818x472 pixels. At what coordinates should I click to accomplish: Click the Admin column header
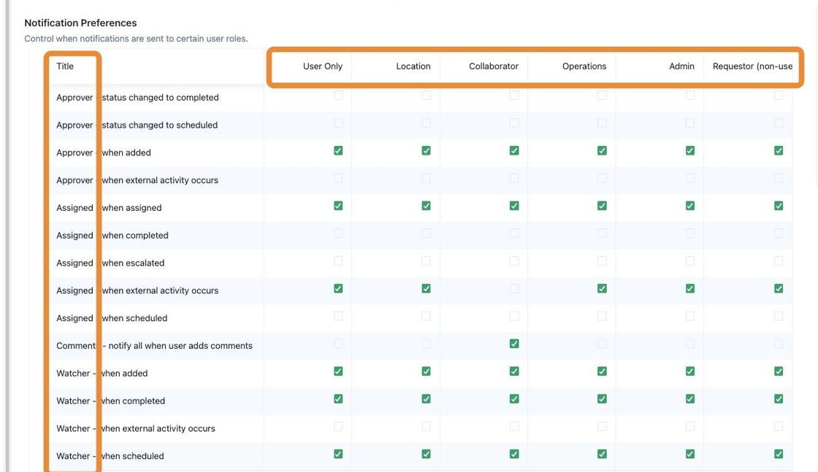681,66
